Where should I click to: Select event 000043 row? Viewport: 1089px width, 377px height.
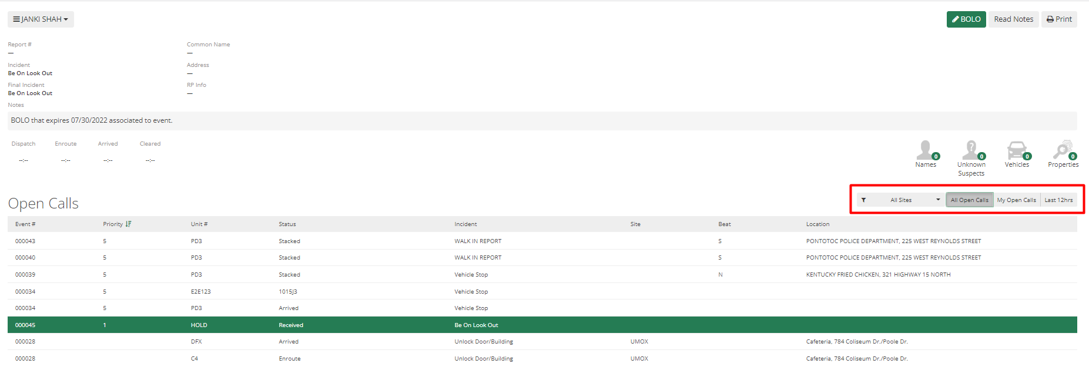pyautogui.click(x=542, y=241)
